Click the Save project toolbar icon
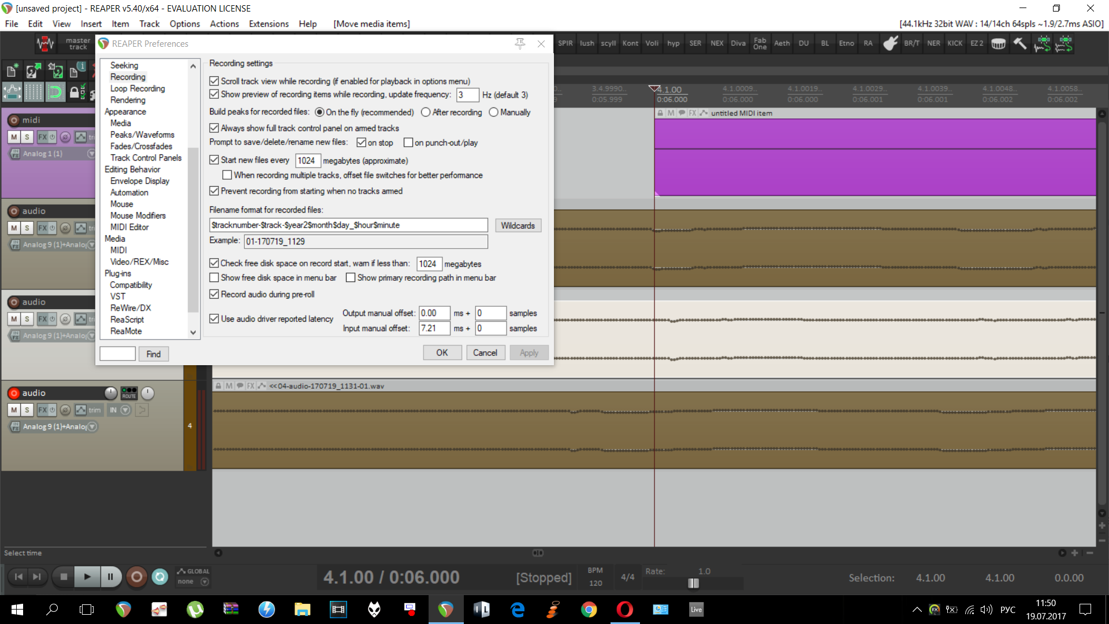 coord(55,71)
